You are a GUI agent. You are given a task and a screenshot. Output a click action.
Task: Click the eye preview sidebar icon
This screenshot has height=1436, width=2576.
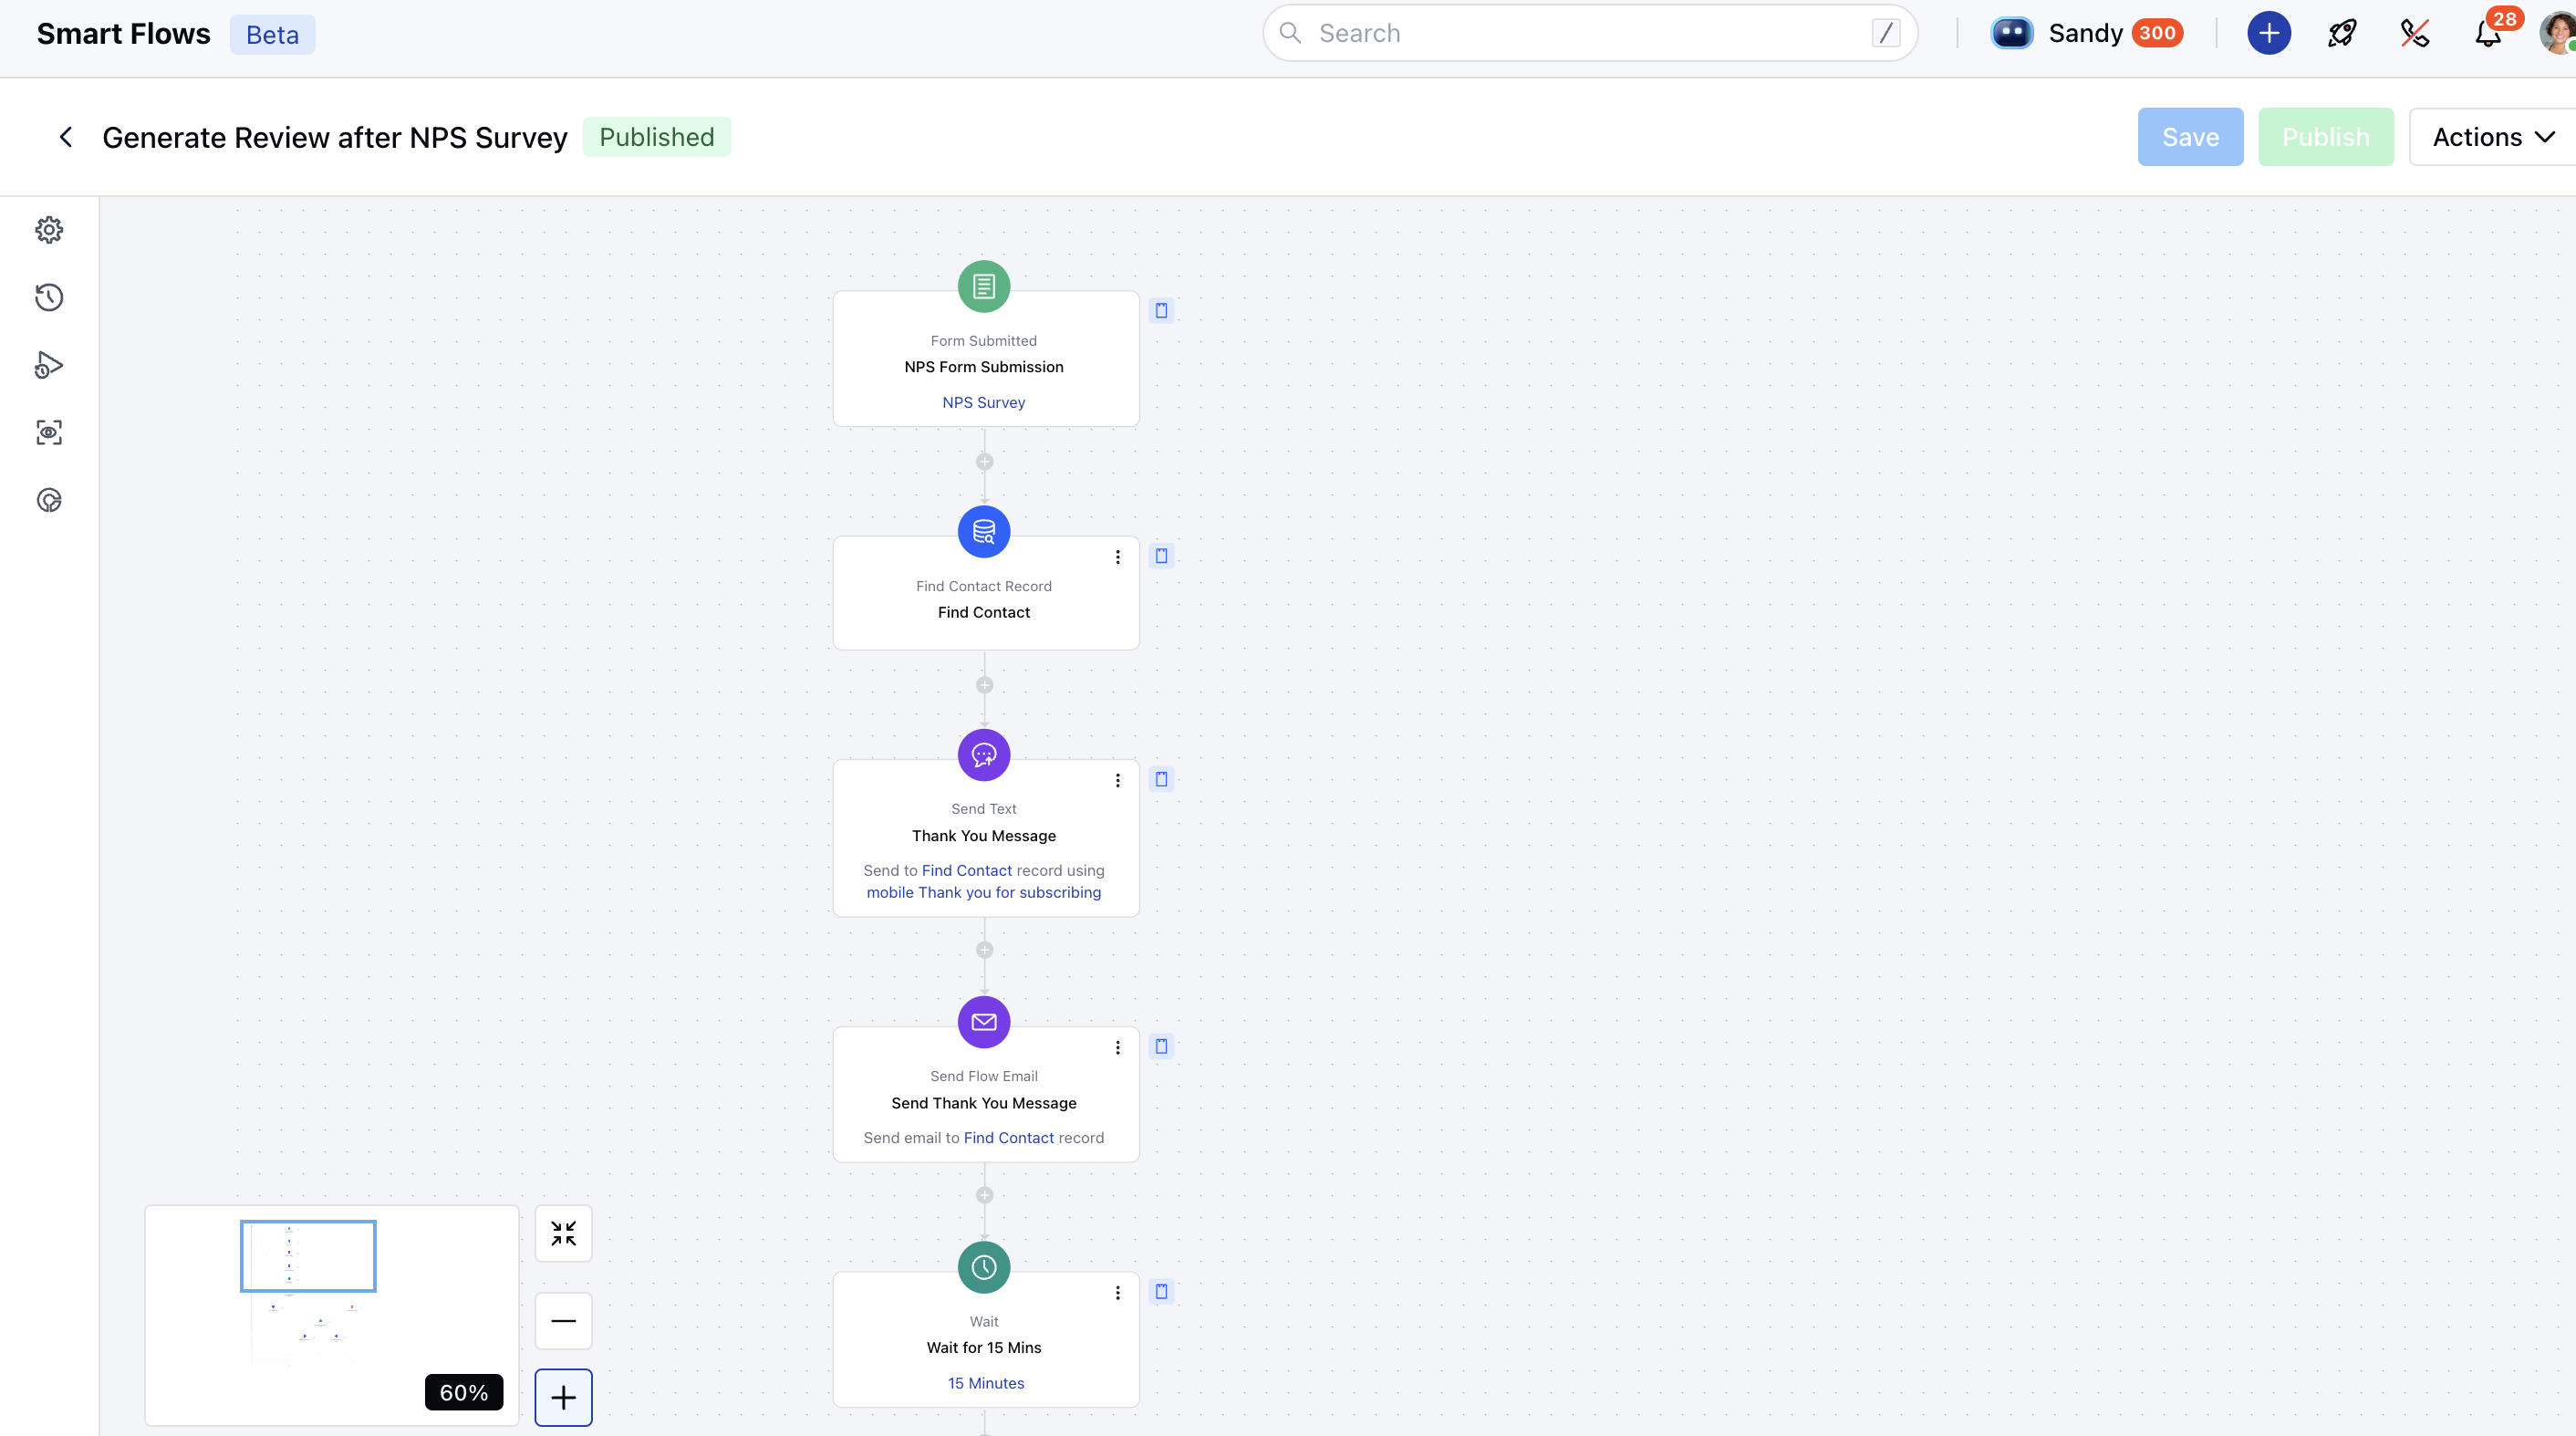49,432
